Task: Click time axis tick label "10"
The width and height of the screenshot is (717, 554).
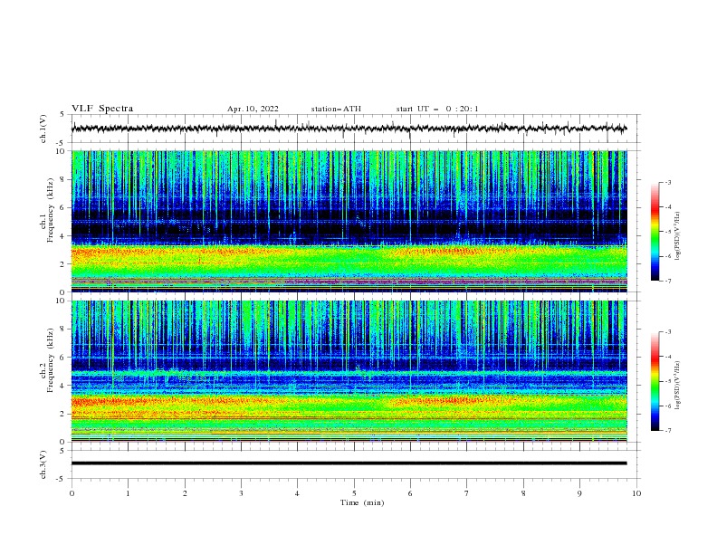Action: (636, 493)
